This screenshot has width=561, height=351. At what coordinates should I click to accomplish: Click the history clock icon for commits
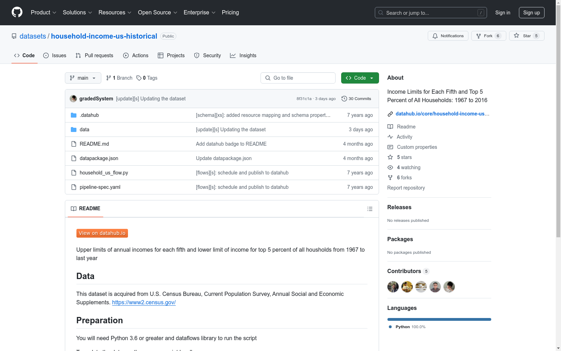pos(344,99)
